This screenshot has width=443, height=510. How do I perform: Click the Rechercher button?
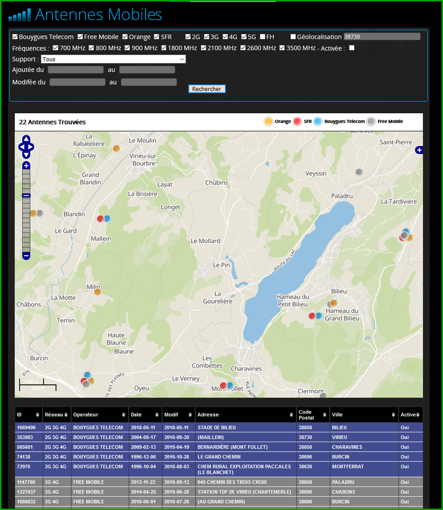(x=207, y=89)
